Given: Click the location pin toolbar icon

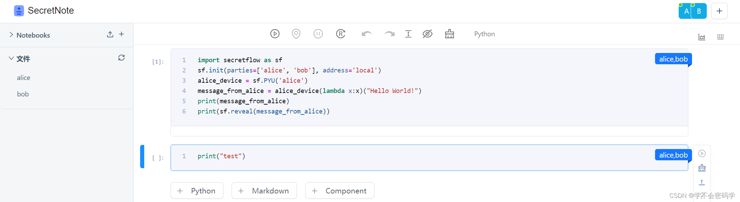Looking at the screenshot, I should [296, 34].
